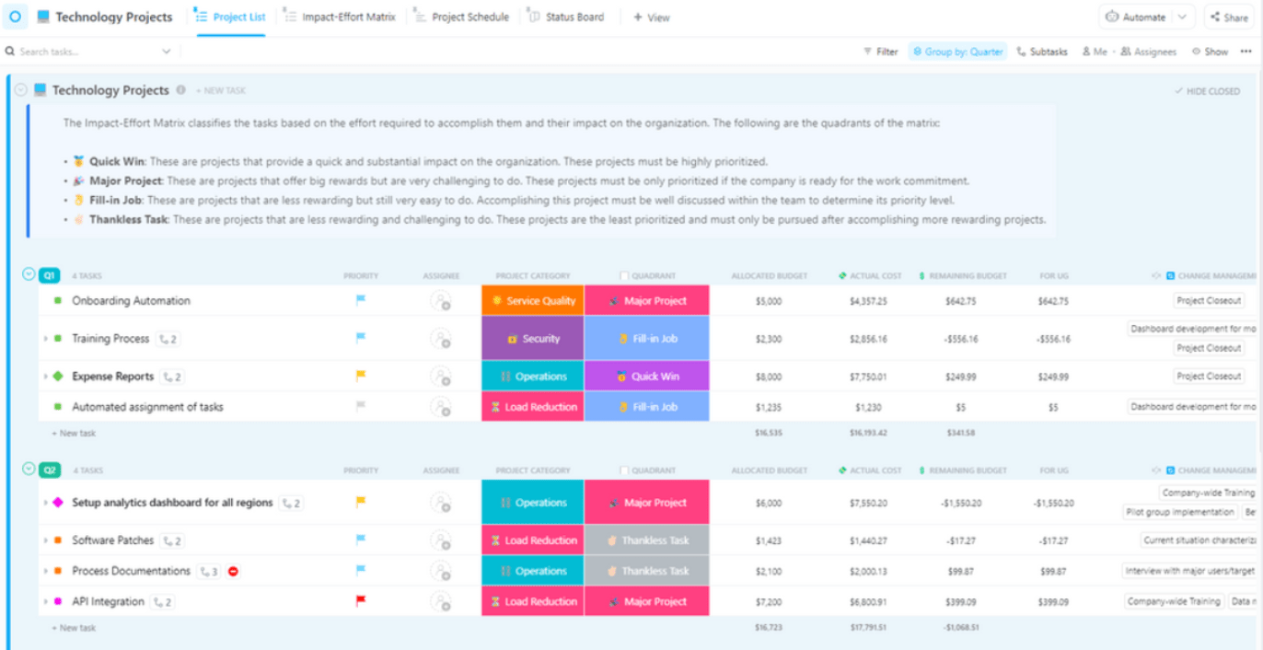Add an assignee to Expense Reports
The image size is (1263, 650).
tap(441, 377)
